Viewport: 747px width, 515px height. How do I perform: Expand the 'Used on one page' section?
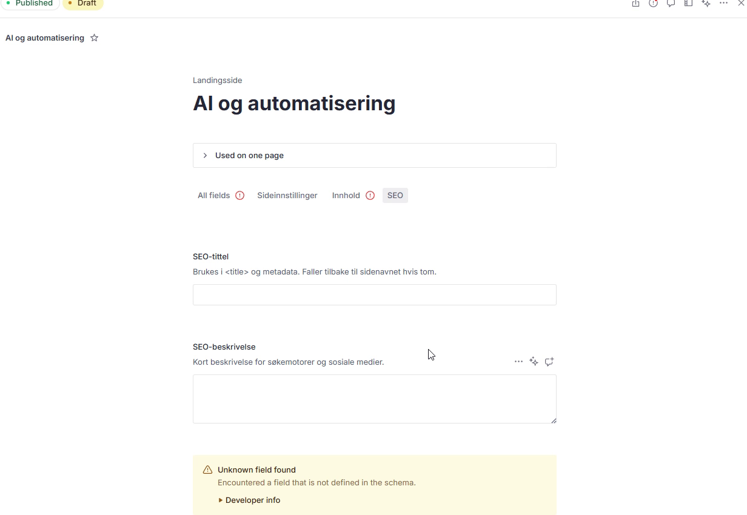coord(374,155)
